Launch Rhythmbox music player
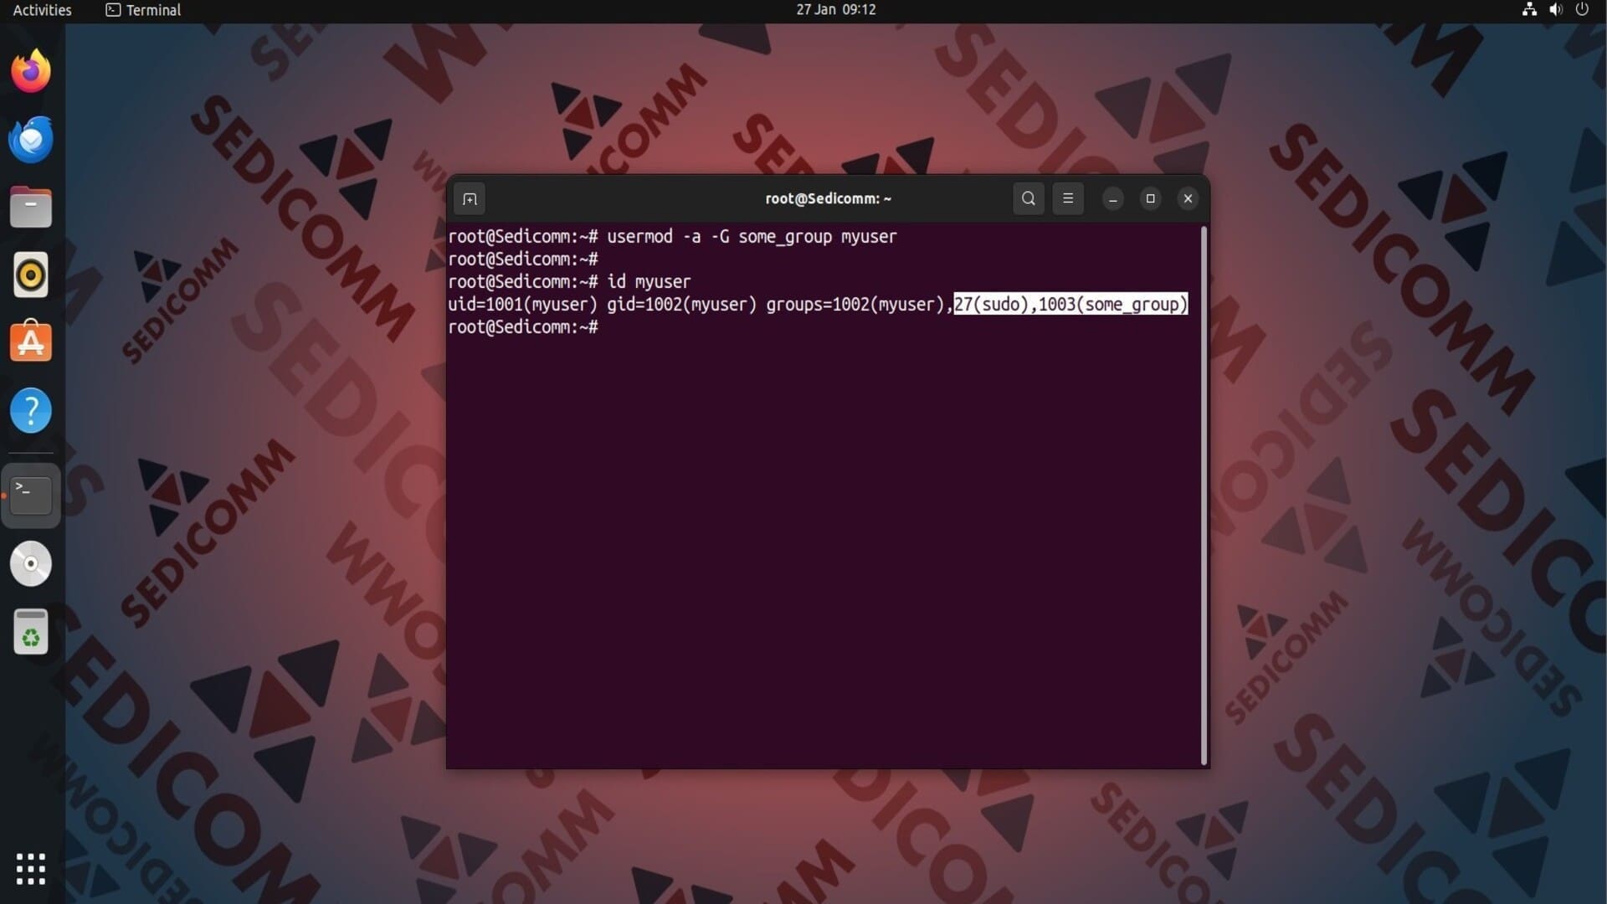The image size is (1607, 904). tap(31, 275)
